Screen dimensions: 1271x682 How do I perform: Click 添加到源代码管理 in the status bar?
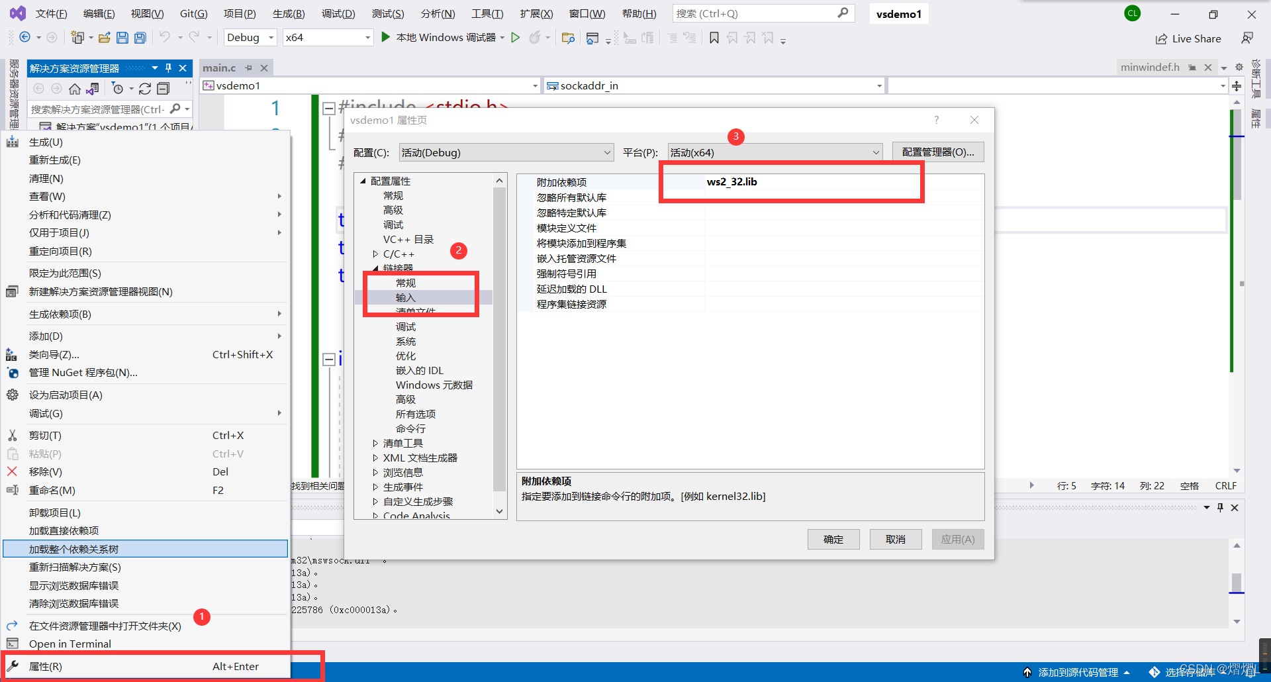[1078, 672]
